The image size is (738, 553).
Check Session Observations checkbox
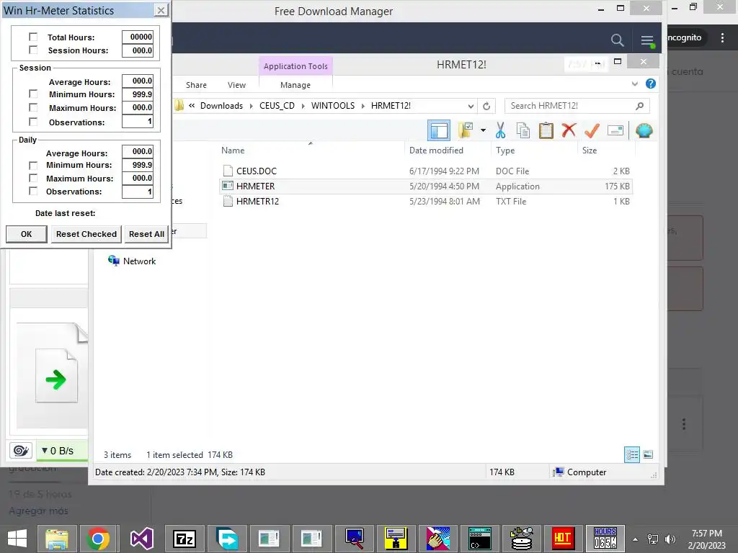pyautogui.click(x=33, y=122)
